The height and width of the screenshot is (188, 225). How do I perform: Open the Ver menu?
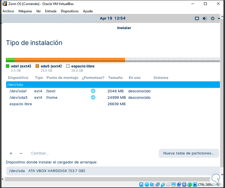pyautogui.click(x=38, y=11)
